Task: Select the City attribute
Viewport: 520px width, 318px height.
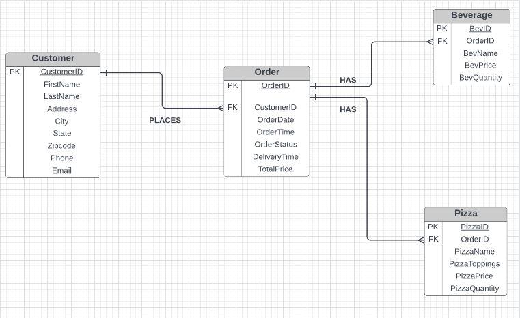Action: (61, 121)
